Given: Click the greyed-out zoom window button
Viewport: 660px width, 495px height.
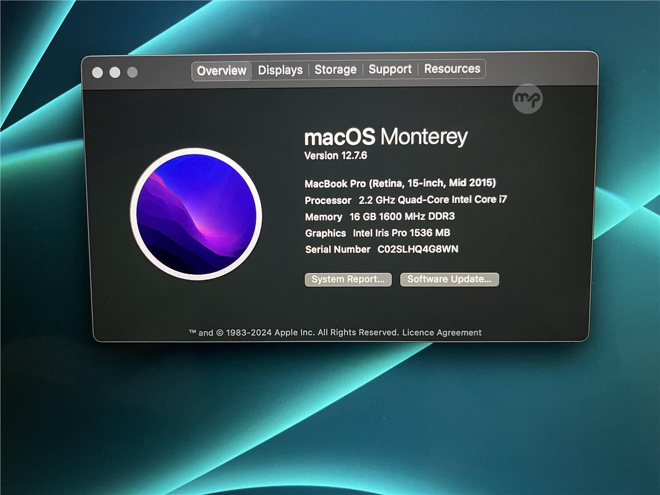Looking at the screenshot, I should pyautogui.click(x=133, y=72).
